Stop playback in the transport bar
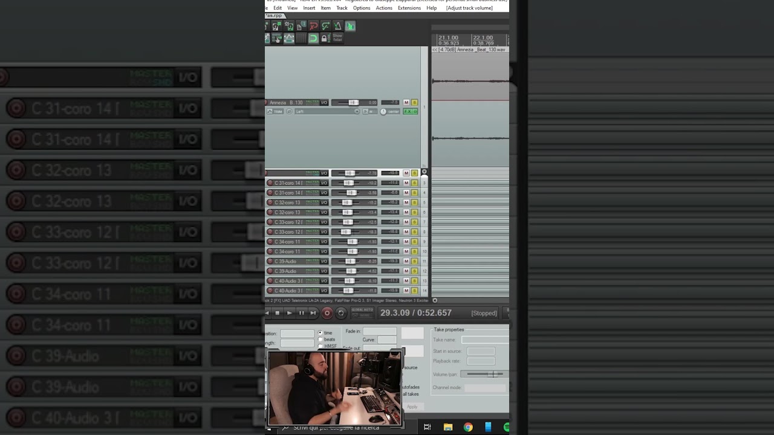 [278, 313]
